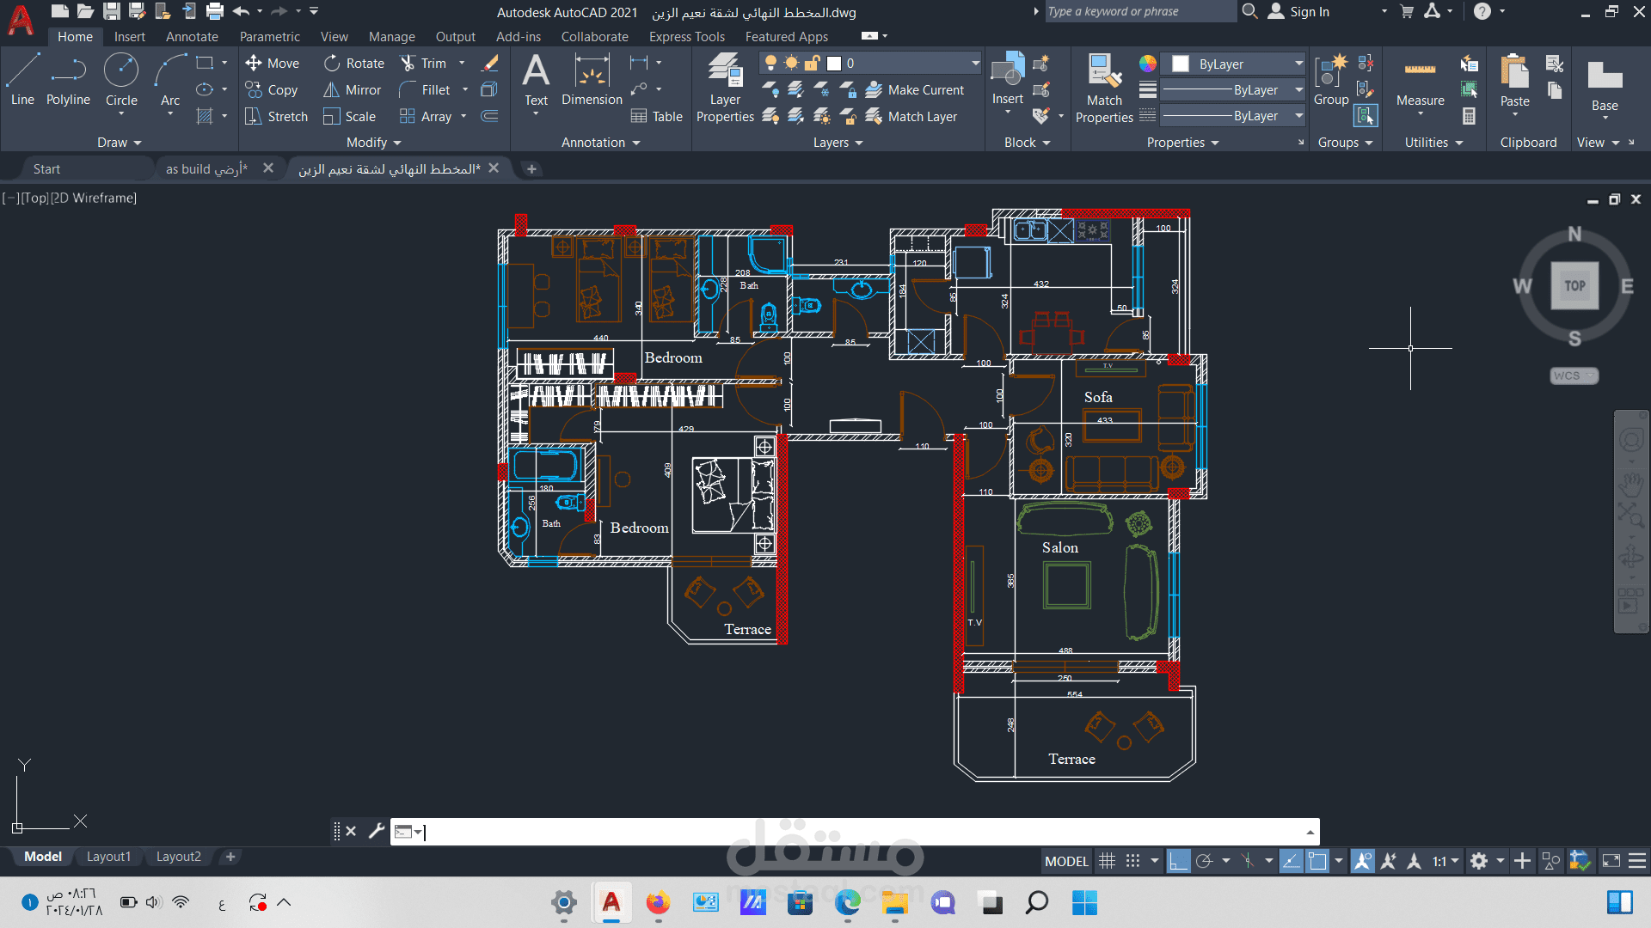Click the Erase tool icon
This screenshot has width=1651, height=928.
click(x=490, y=64)
